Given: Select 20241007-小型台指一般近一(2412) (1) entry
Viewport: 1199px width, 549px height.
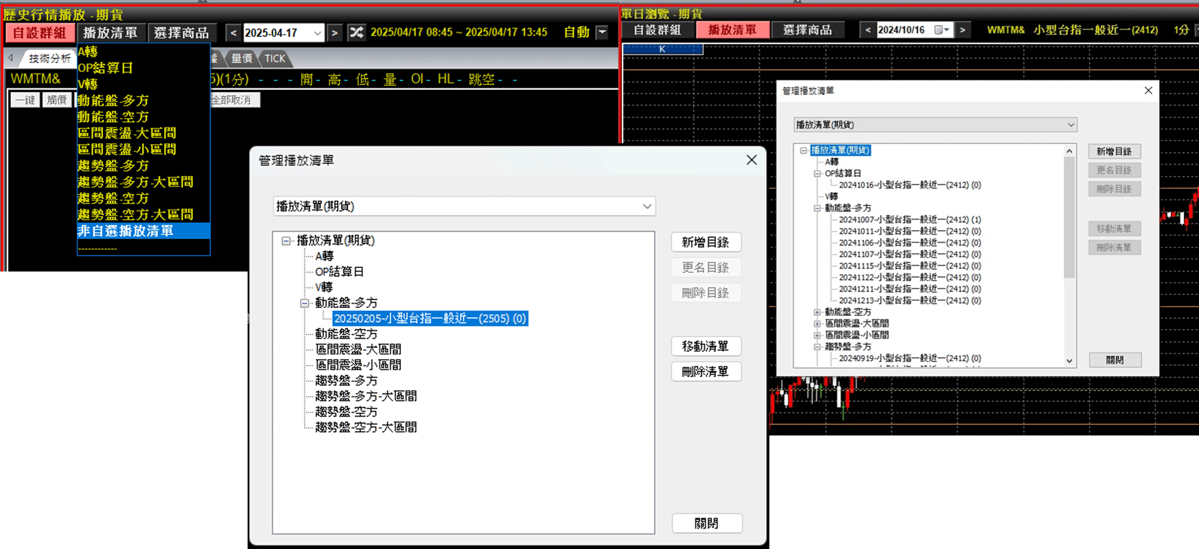Looking at the screenshot, I should pyautogui.click(x=909, y=219).
